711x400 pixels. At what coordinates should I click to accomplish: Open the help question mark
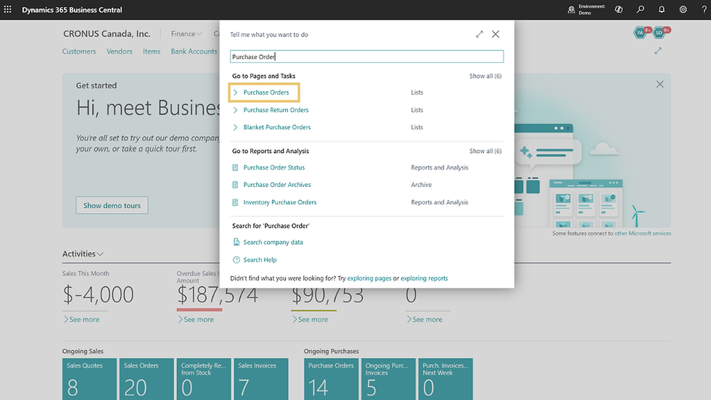click(704, 9)
